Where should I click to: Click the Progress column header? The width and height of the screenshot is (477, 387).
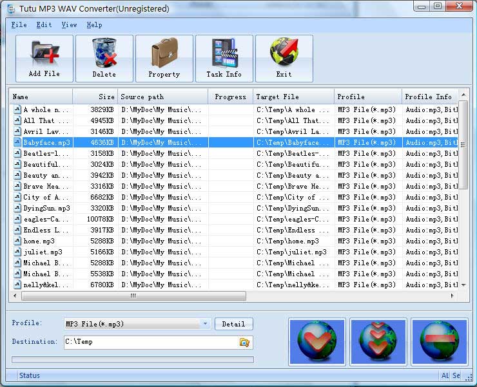[231, 97]
